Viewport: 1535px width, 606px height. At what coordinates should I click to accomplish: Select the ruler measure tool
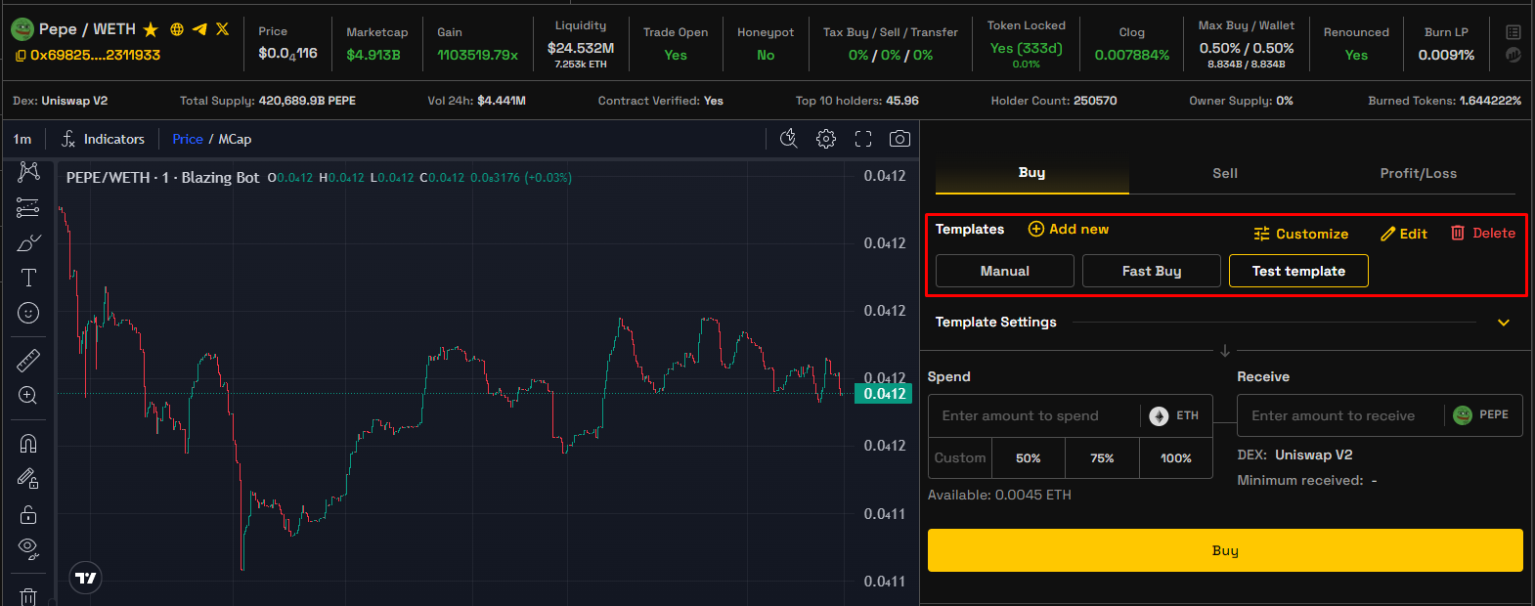(28, 361)
